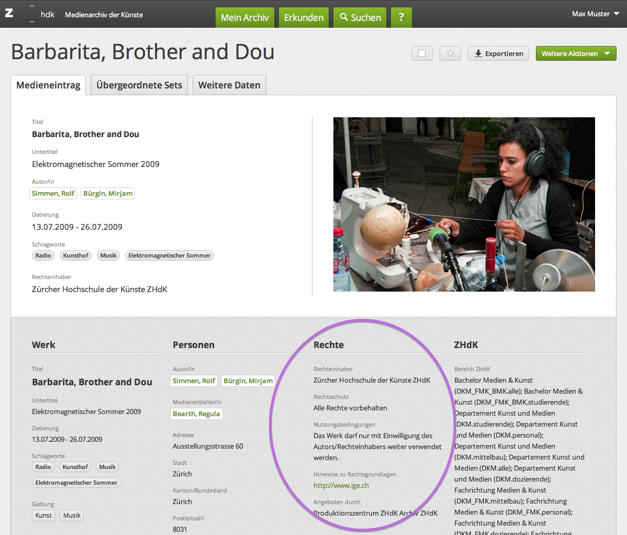Image resolution: width=627 pixels, height=535 pixels.
Task: Switch to Übergeordnete Sets tab
Action: pos(139,85)
